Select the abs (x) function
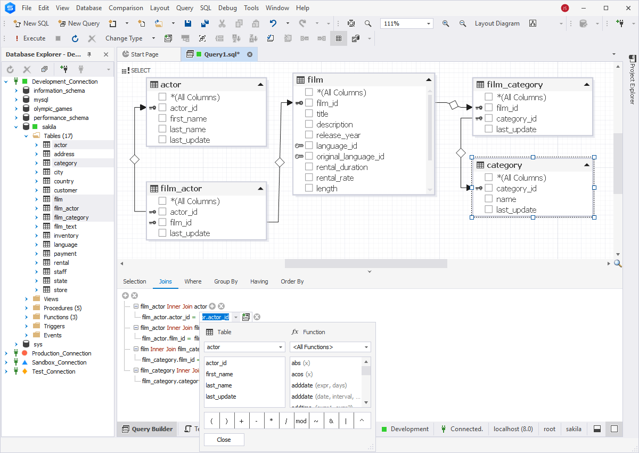 tap(325, 363)
